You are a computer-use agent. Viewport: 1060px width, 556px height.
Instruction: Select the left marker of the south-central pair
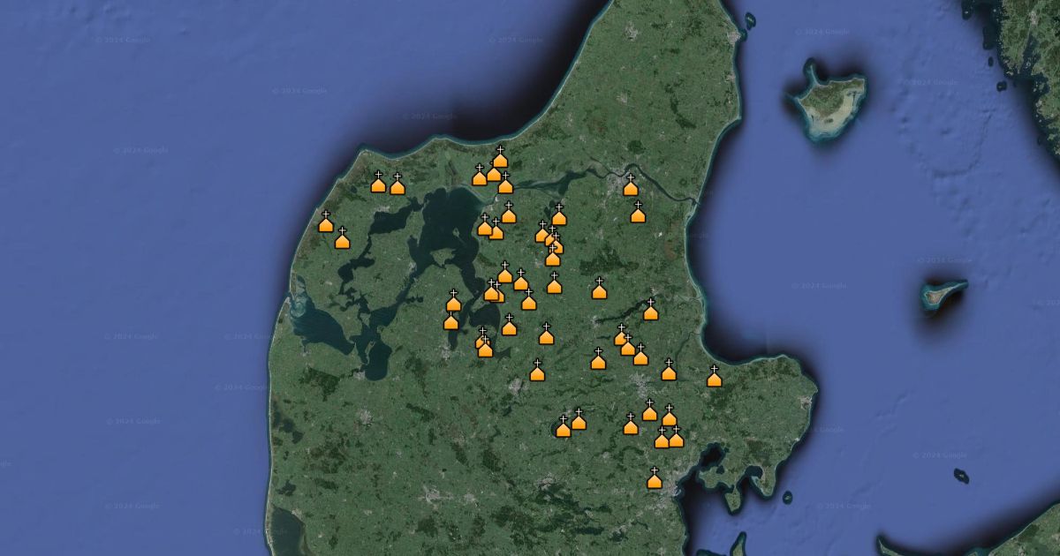pyautogui.click(x=564, y=427)
